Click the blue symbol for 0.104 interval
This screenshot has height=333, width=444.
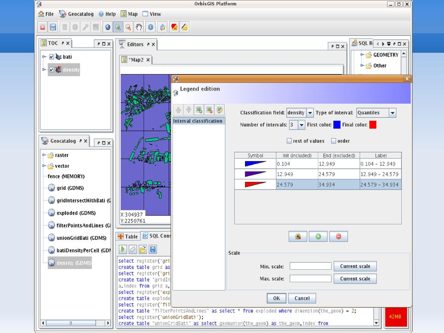click(255, 163)
